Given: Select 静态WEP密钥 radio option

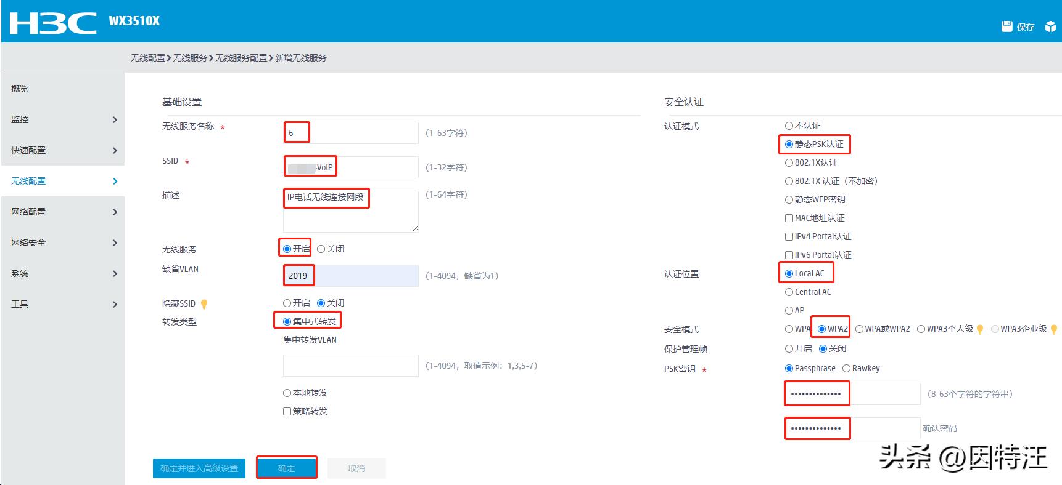Looking at the screenshot, I should (789, 199).
